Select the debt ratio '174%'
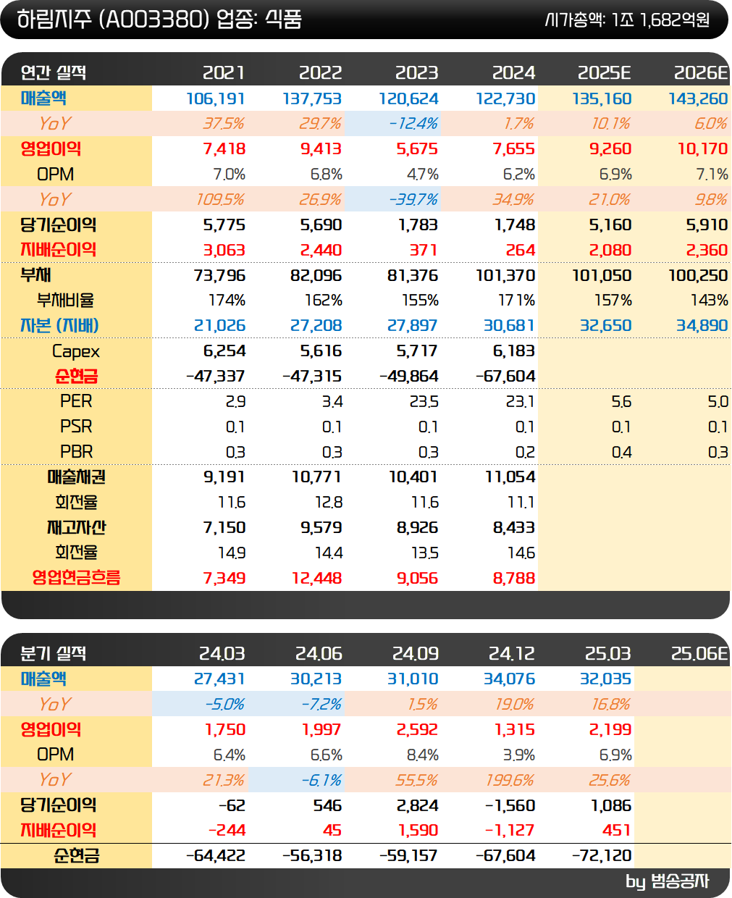 (227, 301)
